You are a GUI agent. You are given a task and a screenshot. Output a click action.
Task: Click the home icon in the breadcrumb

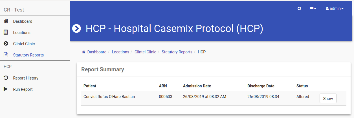(x=84, y=52)
